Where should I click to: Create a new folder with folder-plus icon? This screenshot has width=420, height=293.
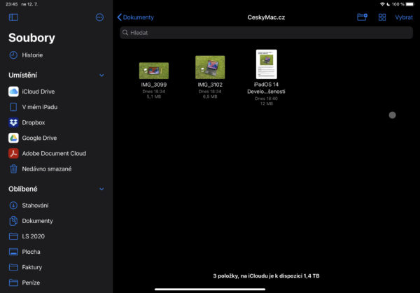pos(361,17)
